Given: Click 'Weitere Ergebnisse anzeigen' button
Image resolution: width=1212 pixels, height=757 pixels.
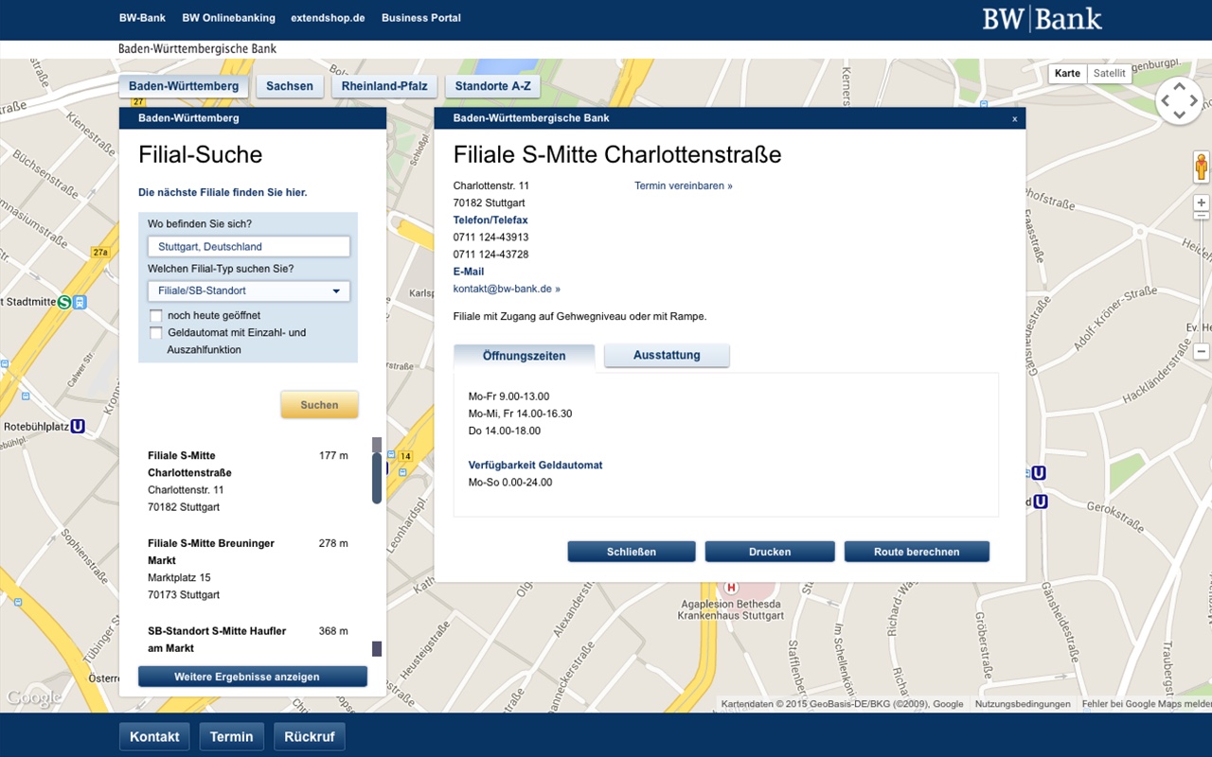Looking at the screenshot, I should [253, 677].
